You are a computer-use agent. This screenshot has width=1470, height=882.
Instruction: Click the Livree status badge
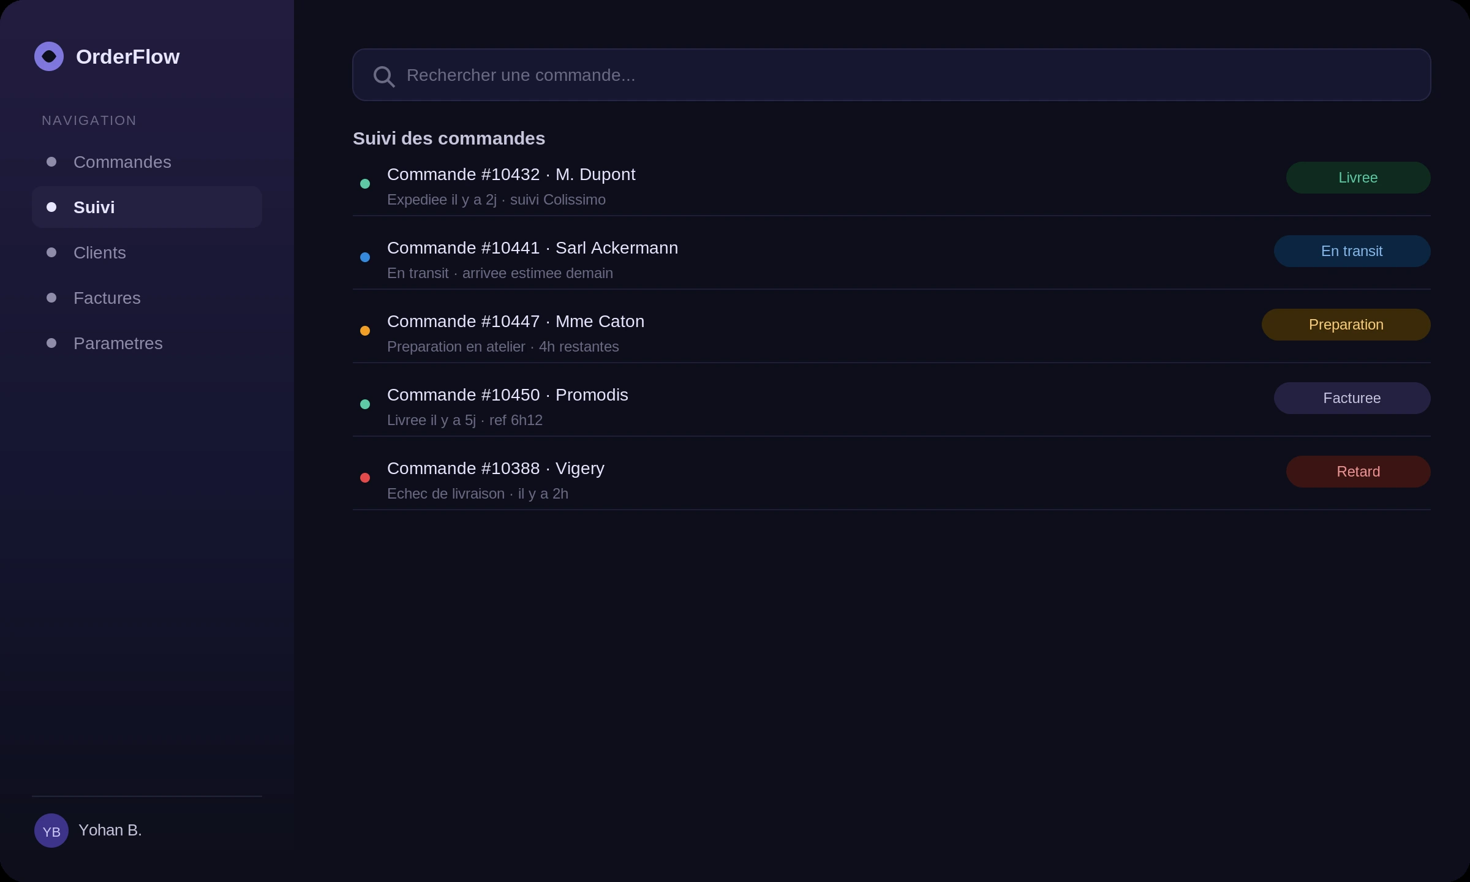click(1359, 178)
